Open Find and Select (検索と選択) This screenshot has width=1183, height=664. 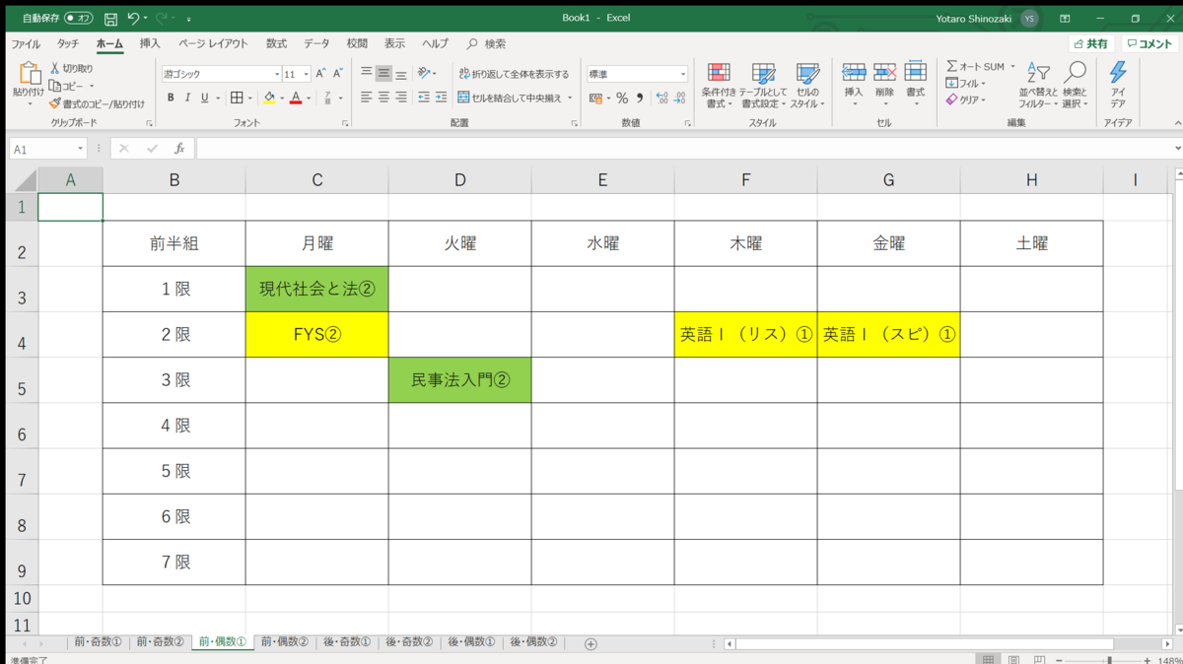(x=1075, y=85)
